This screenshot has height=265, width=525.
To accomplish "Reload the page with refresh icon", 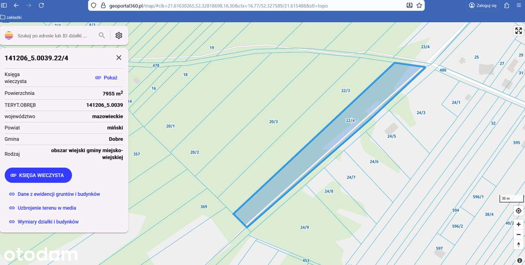I will coord(41,5).
